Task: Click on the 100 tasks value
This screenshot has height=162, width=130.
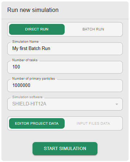Action: [x=16, y=67]
